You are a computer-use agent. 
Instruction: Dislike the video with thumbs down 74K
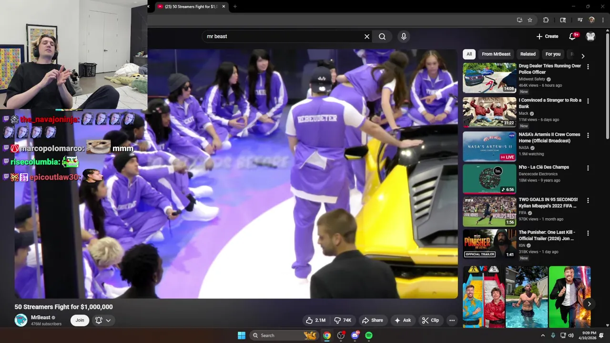tap(343, 320)
